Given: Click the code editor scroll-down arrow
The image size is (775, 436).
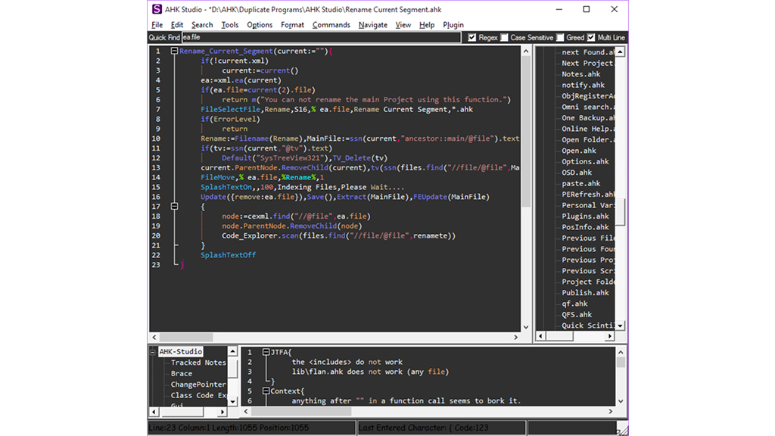Looking at the screenshot, I should point(527,328).
